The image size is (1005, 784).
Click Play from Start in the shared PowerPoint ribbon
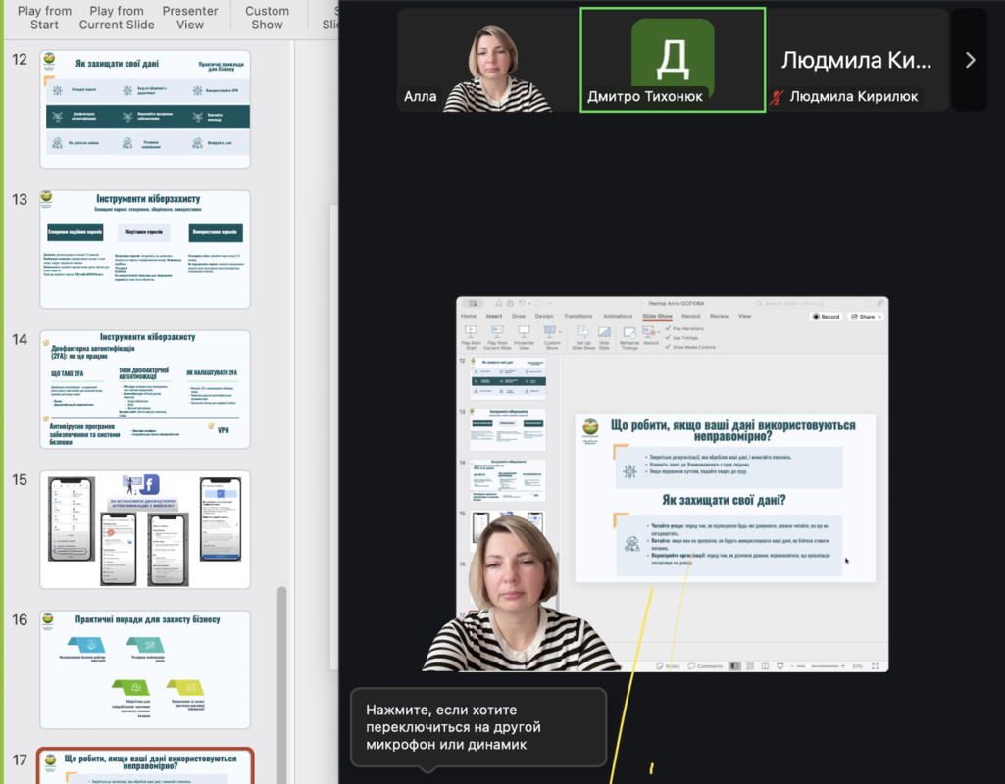(x=471, y=337)
